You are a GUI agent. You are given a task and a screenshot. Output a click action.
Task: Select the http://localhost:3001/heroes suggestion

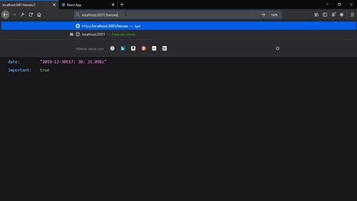tap(178, 26)
